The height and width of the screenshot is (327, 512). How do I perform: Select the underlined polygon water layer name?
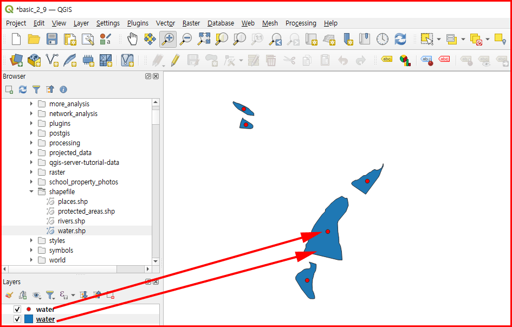[x=46, y=319]
